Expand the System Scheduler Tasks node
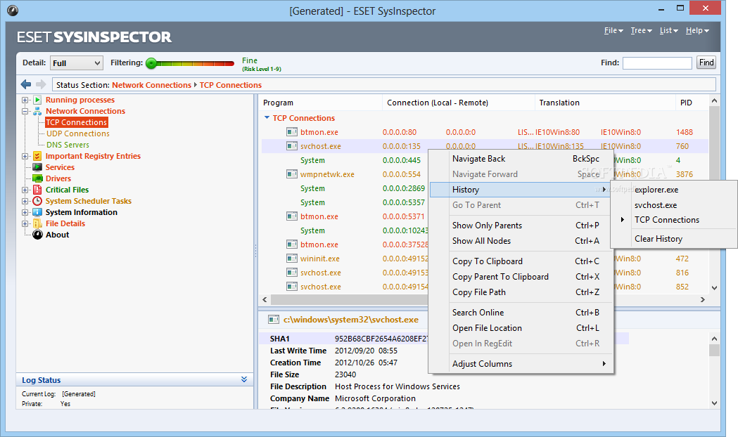The width and height of the screenshot is (738, 437). click(25, 202)
